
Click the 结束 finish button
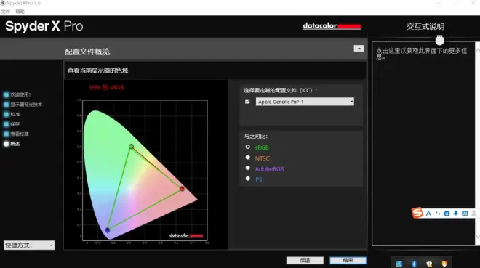348,260
